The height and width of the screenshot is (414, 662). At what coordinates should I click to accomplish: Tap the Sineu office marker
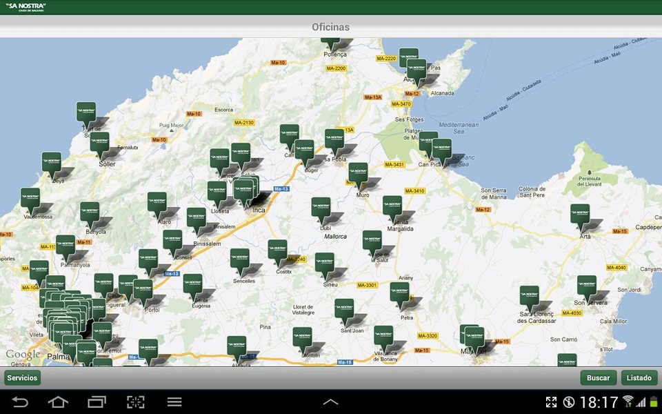tap(325, 266)
